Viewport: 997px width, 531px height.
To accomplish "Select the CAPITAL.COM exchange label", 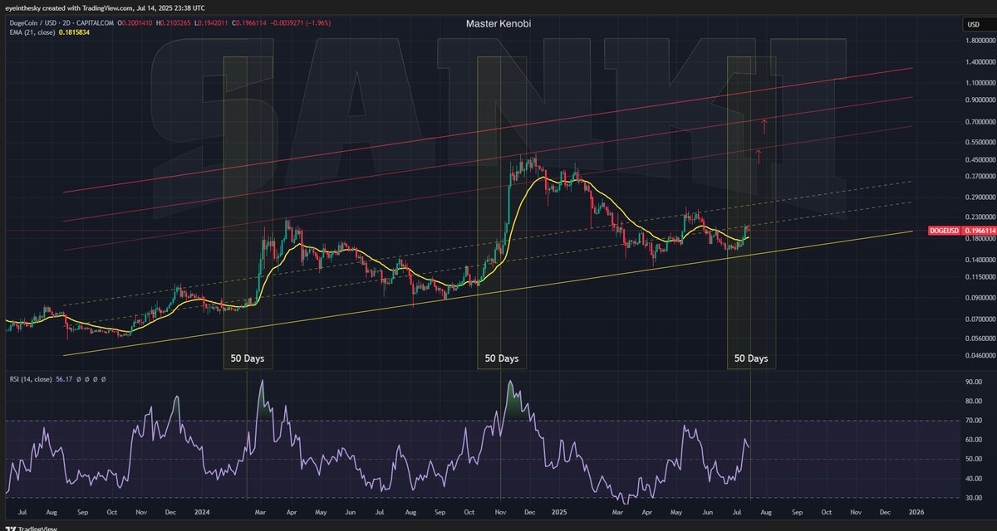I will tap(94, 23).
